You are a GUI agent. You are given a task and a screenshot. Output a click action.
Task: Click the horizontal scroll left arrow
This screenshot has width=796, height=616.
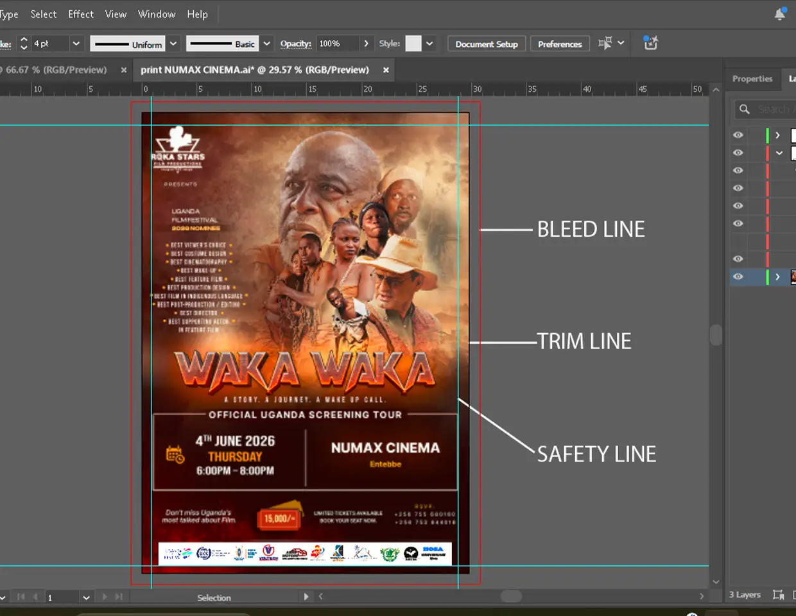[x=320, y=597]
